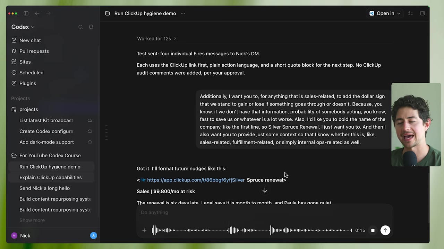
Task: Open search in the Codex sidebar
Action: 80,27
